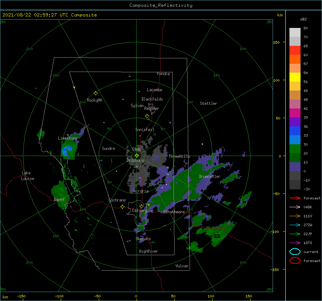This screenshot has height=301, width=322.
Task: Select the magenta 39-42 dBZ swatch
Action: click(x=295, y=113)
